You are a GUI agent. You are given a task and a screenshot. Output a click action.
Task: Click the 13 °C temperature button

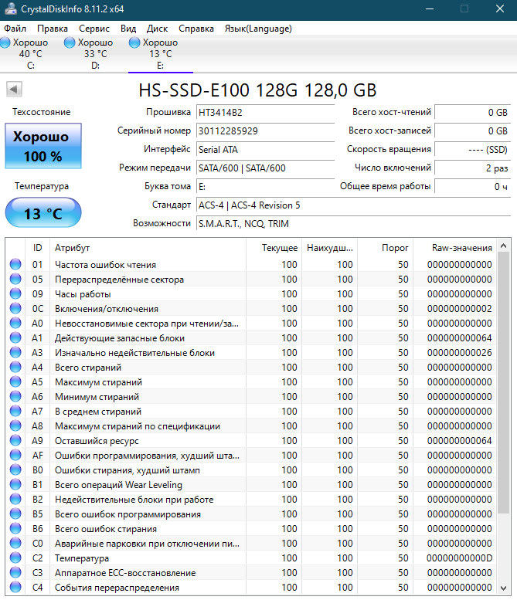(x=43, y=212)
